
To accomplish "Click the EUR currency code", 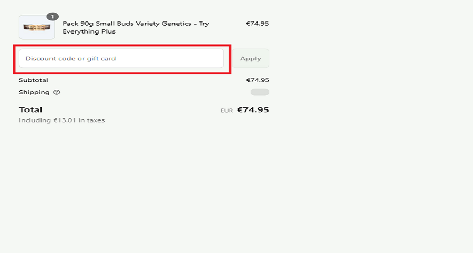I will coord(227,111).
